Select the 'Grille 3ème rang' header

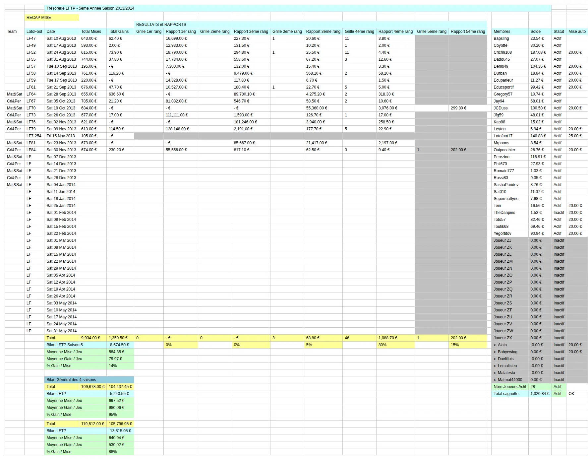[287, 32]
